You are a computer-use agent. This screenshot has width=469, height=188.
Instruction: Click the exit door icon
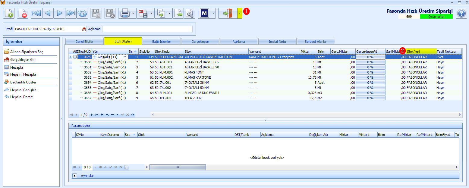228,13
